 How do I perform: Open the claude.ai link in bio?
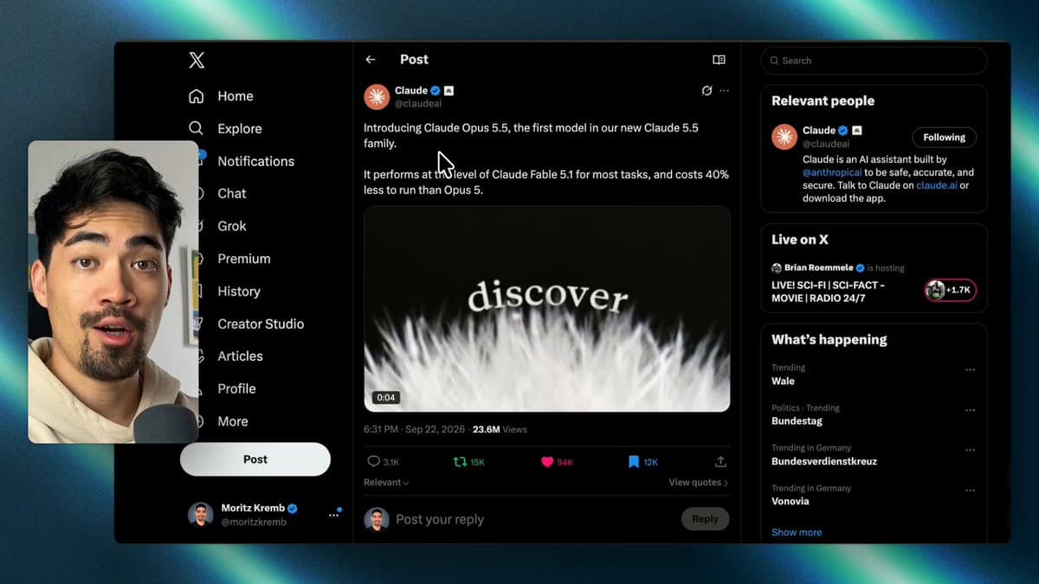[x=936, y=185]
